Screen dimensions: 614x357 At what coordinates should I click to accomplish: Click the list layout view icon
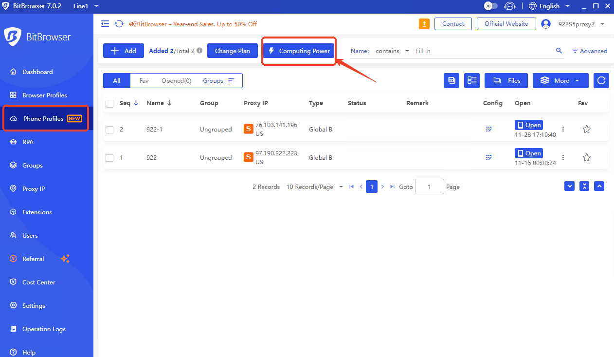472,81
